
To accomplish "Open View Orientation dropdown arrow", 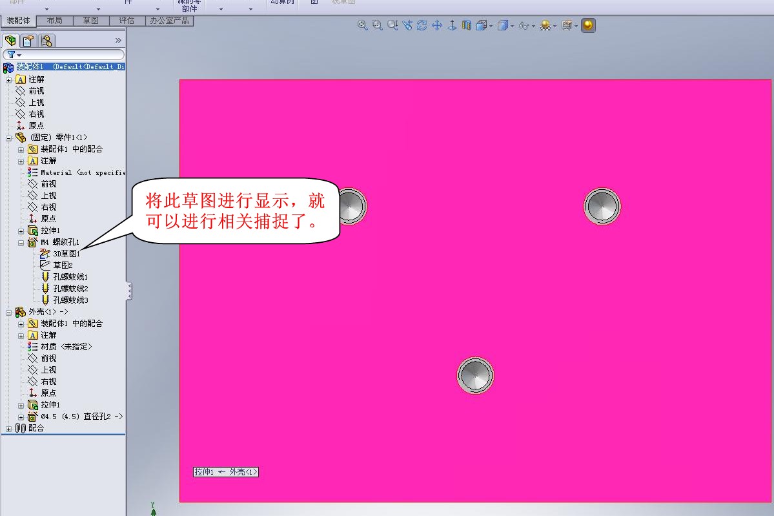I will (x=491, y=26).
